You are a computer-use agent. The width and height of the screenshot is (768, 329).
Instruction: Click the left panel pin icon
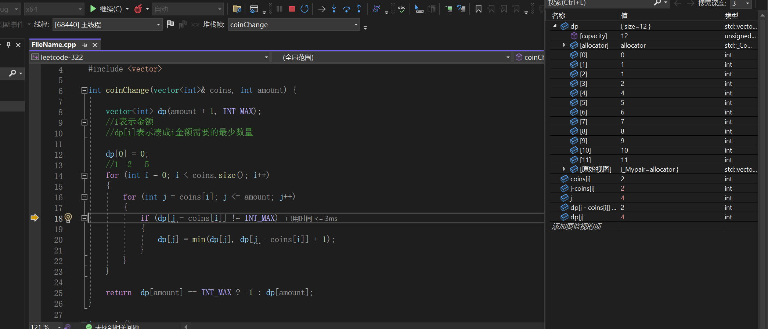8,45
